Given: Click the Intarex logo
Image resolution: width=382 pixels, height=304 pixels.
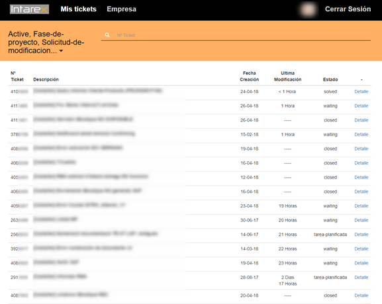Looking at the screenshot, I should 29,9.
